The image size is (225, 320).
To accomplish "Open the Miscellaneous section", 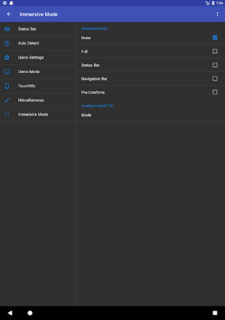I will point(37,100).
